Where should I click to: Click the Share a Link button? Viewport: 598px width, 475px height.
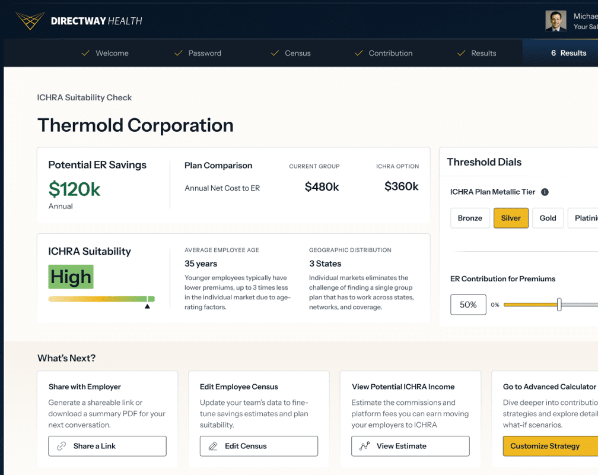(x=107, y=446)
